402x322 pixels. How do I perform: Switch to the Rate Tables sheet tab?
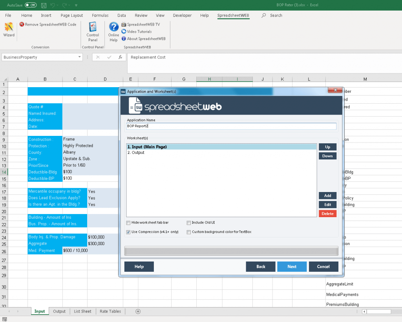pyautogui.click(x=110, y=311)
